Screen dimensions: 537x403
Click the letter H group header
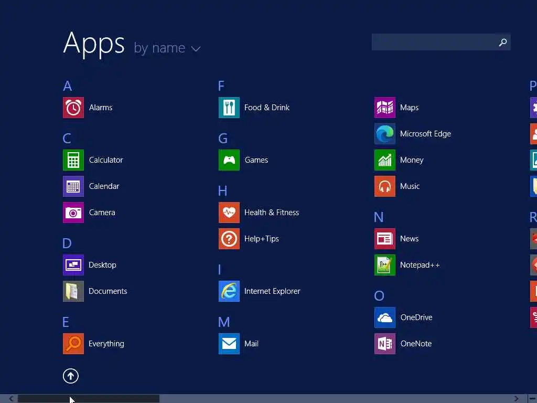222,191
